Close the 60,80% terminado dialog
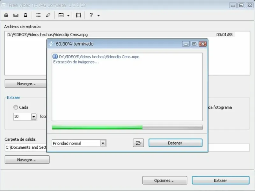Viewport: 255px width, 191px height. [203, 44]
